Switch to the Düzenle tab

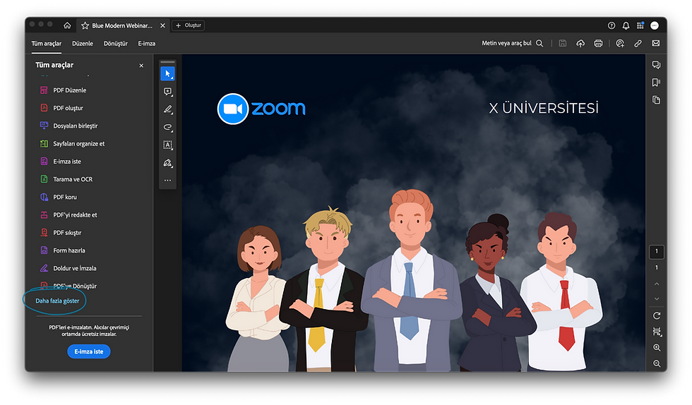coord(83,43)
